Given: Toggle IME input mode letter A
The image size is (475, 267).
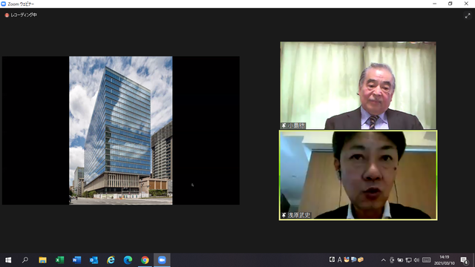Looking at the screenshot, I should click(x=340, y=260).
